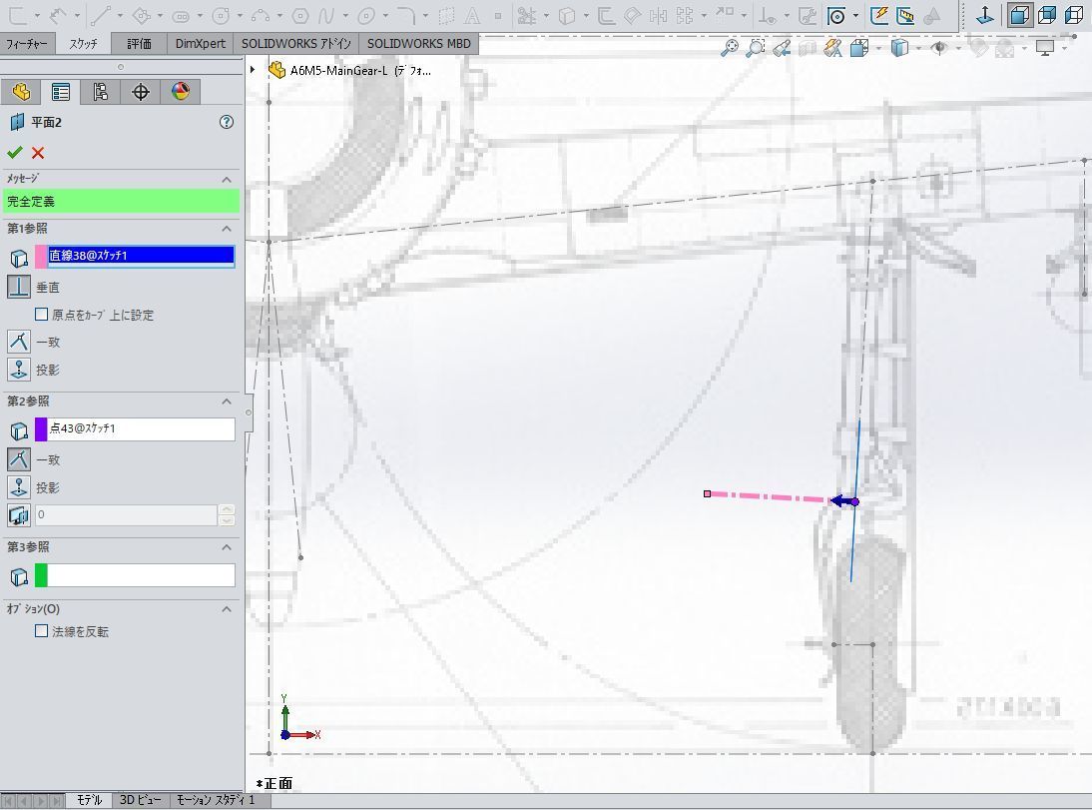Viewport: 1092px width, 810px height.
Task: Select Hidden Lines Visible display icon
Action: (1047, 15)
